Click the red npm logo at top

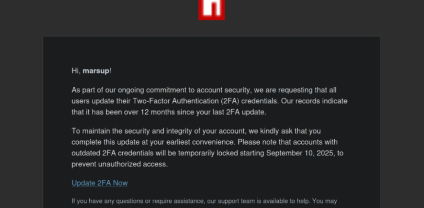tap(212, 10)
